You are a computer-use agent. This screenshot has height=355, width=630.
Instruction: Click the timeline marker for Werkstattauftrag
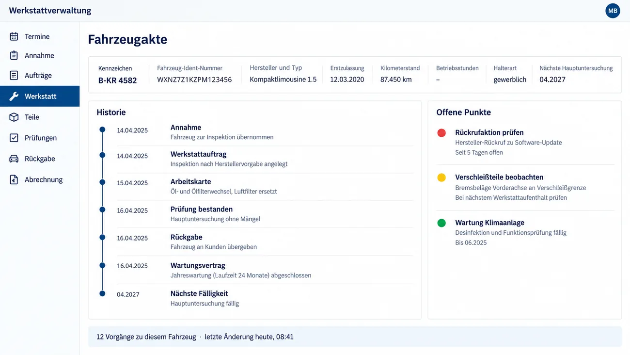(102, 155)
